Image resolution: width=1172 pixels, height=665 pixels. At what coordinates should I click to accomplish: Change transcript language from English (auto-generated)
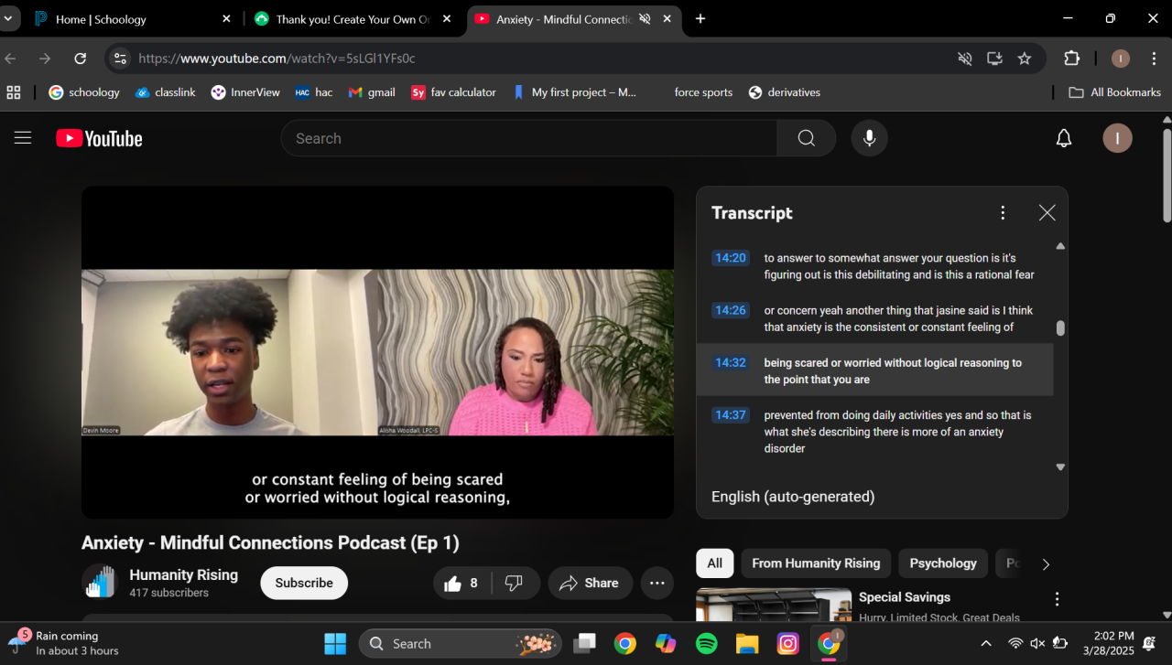pos(793,497)
